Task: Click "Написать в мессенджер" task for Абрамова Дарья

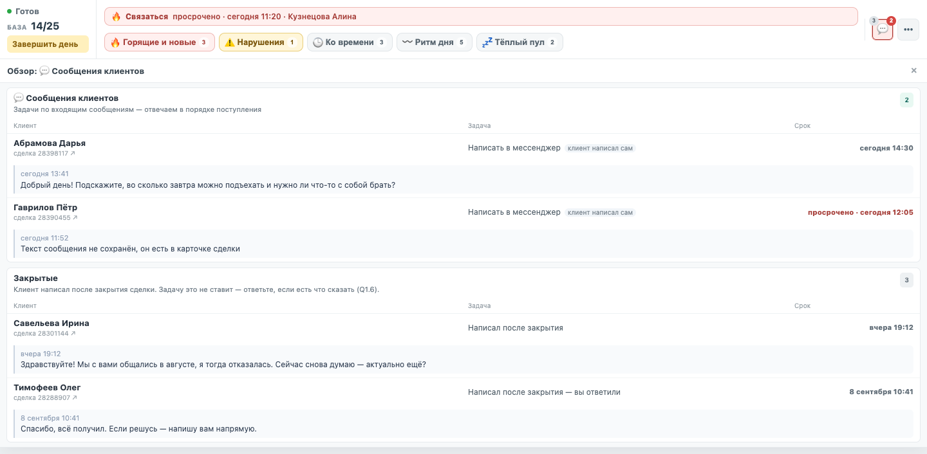Action: pyautogui.click(x=514, y=149)
